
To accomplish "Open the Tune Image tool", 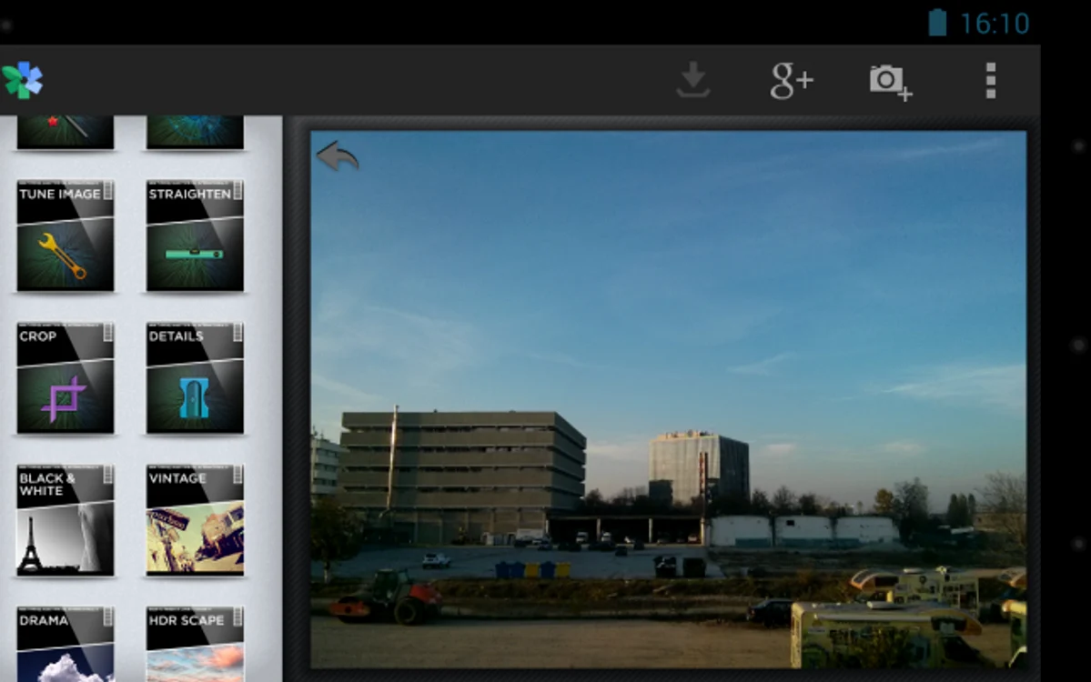I will pos(66,236).
